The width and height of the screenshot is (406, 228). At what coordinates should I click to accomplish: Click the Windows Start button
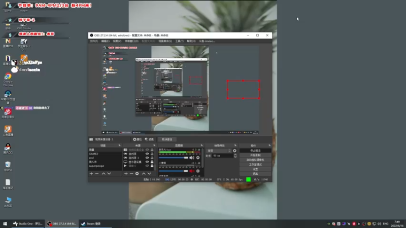pyautogui.click(x=5, y=223)
